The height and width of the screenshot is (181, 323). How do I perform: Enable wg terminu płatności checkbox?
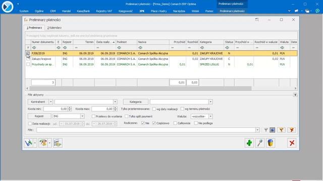coord(182,109)
